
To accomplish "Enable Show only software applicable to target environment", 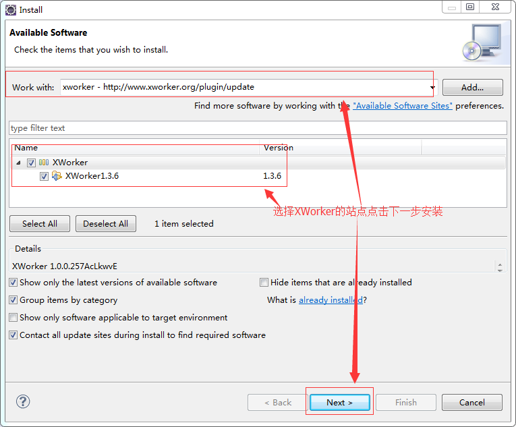I will coord(13,317).
